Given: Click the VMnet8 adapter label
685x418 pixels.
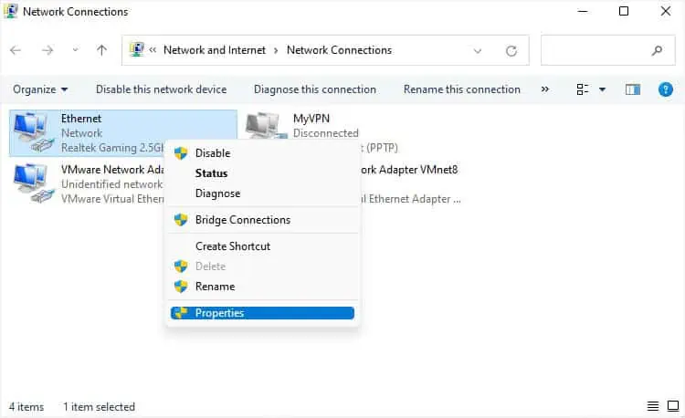Looking at the screenshot, I should coord(409,170).
